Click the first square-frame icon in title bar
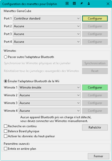 click(67, 3)
